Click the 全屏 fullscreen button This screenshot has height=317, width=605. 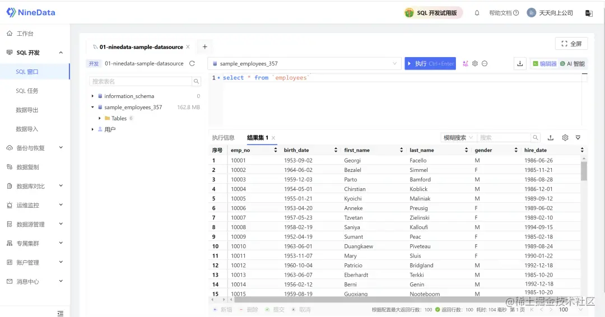571,44
